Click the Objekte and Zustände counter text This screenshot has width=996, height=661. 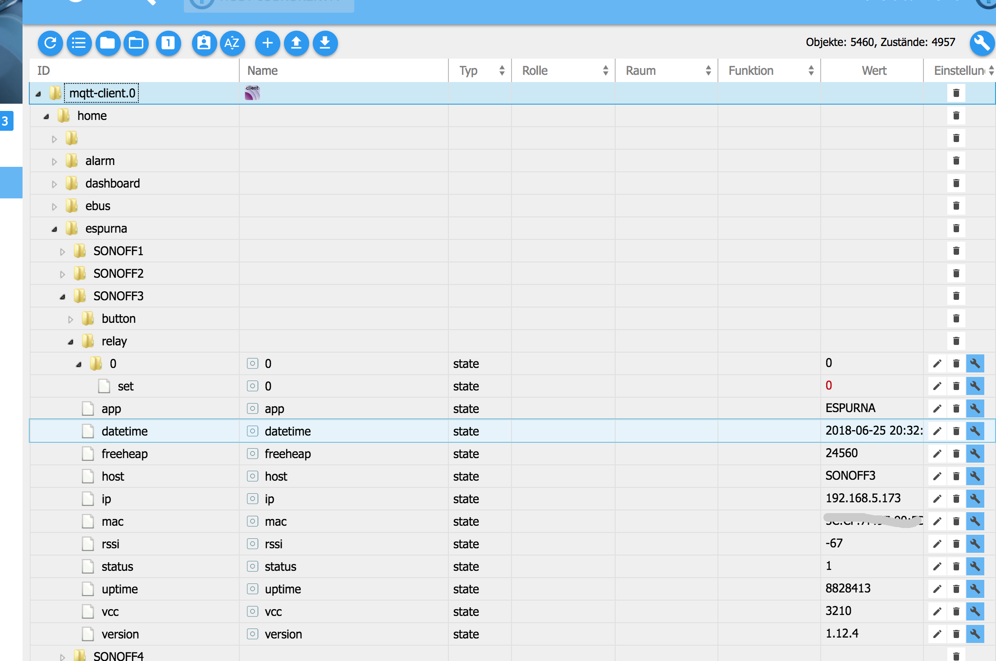(881, 42)
